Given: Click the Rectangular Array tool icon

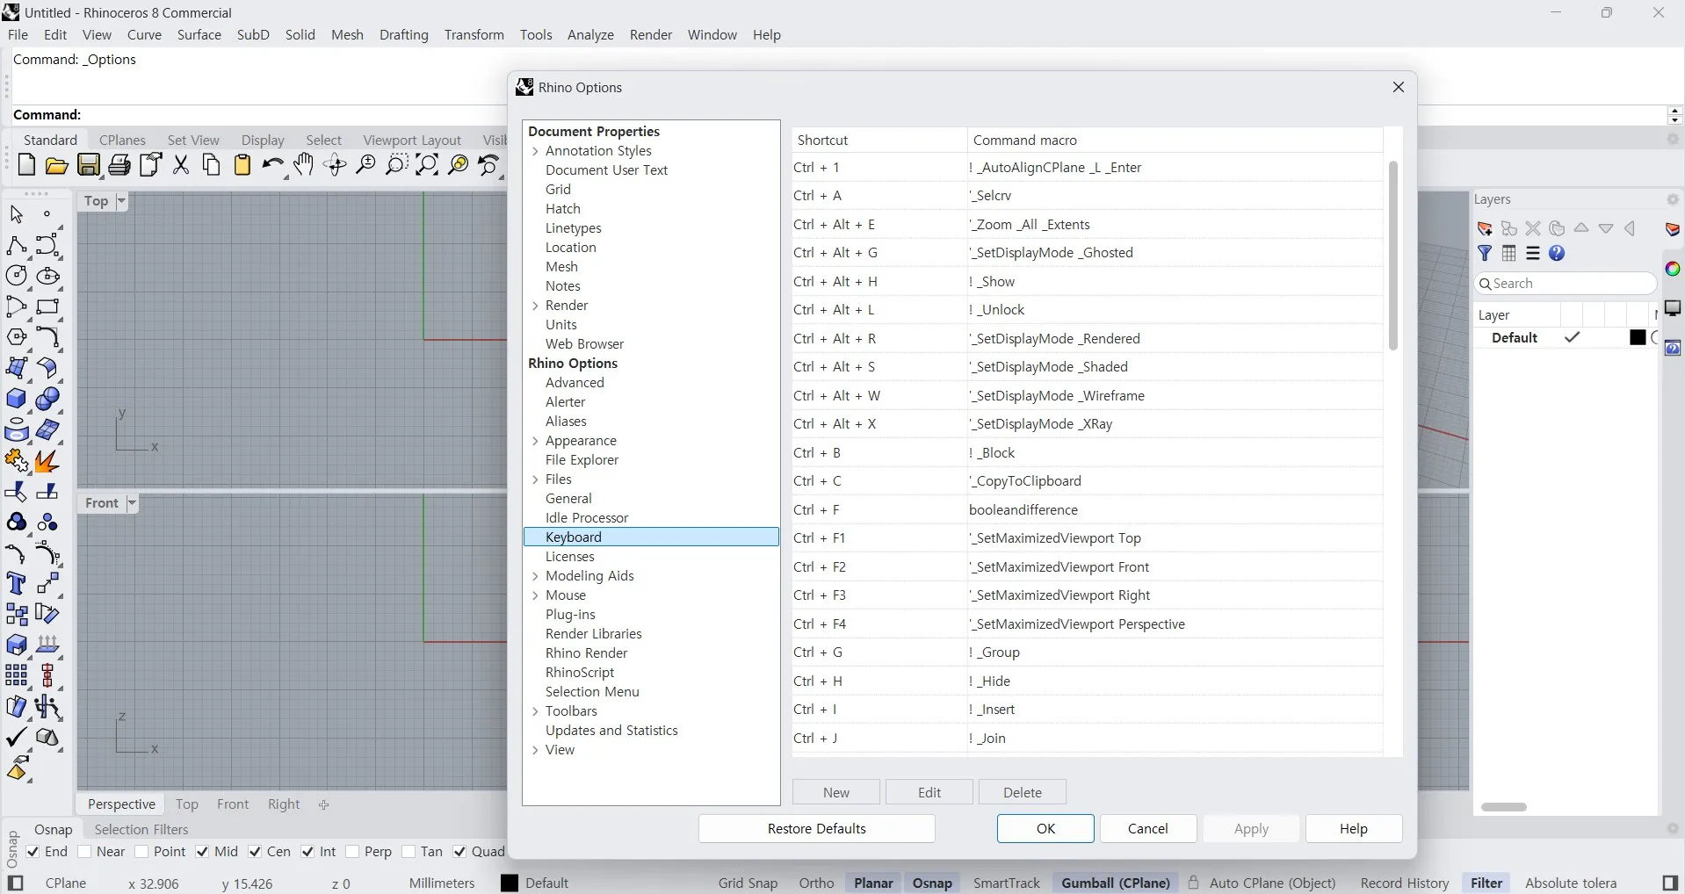Looking at the screenshot, I should 17,676.
